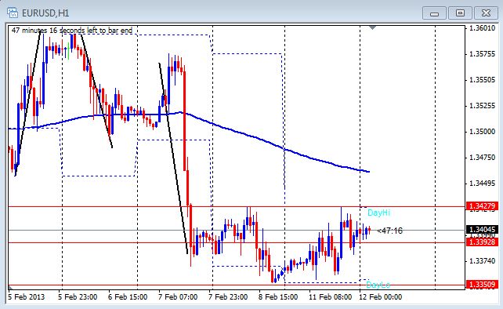Click the 1.35505 price scale value
Image resolution: width=503 pixels, height=309 pixels.
[482, 80]
